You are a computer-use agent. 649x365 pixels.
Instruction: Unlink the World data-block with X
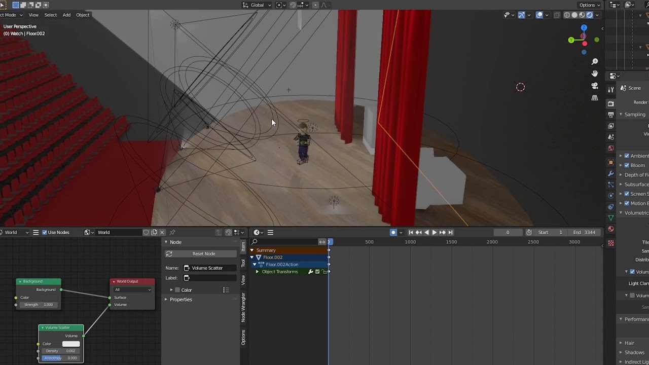162,232
